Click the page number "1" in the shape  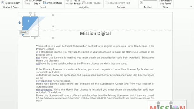[28, 21]
